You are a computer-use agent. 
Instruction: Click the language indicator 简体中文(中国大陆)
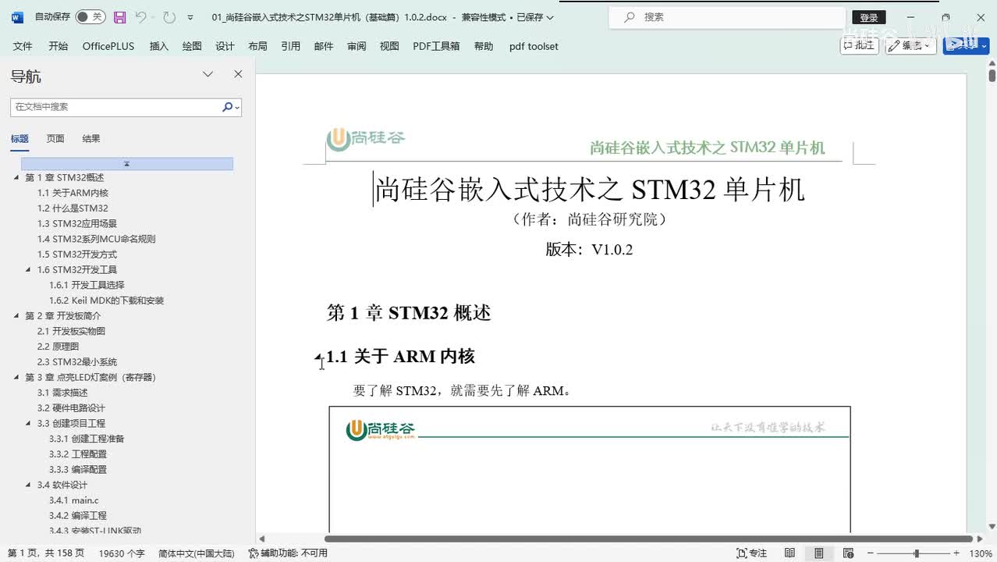[196, 553]
